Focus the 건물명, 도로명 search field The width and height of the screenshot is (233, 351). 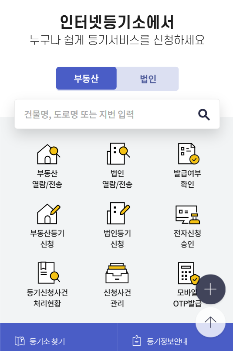click(117, 114)
